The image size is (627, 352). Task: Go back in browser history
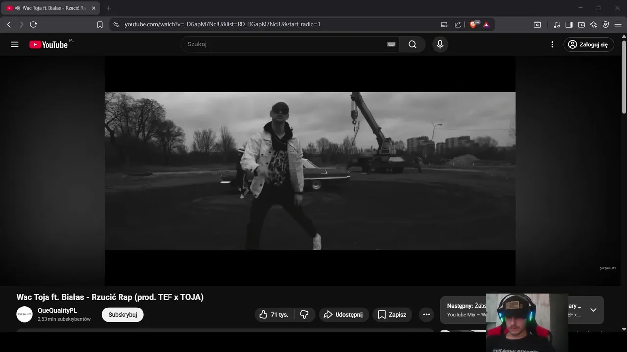pyautogui.click(x=9, y=24)
